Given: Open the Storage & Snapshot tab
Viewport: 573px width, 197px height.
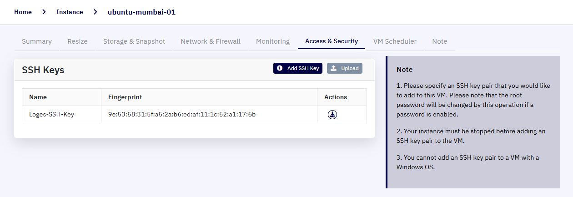Looking at the screenshot, I should click(x=134, y=41).
